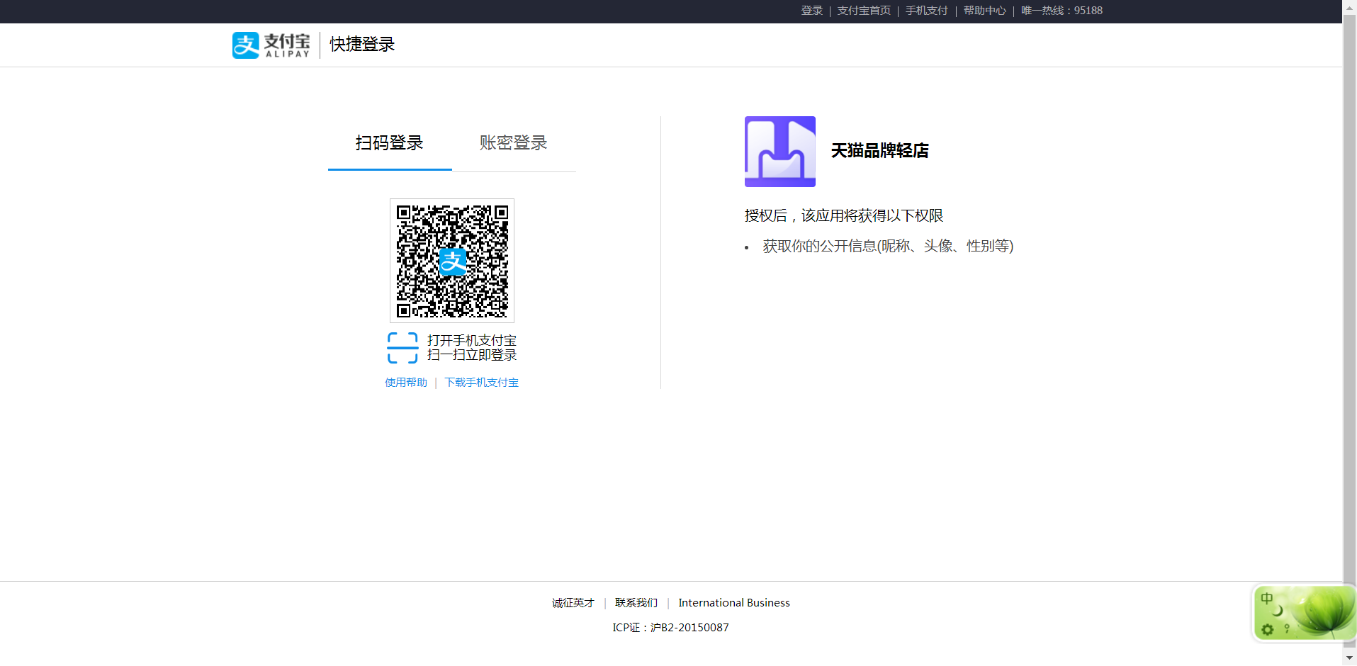Click the 登录 link in the top bar
The height and width of the screenshot is (666, 1357).
coord(812,11)
